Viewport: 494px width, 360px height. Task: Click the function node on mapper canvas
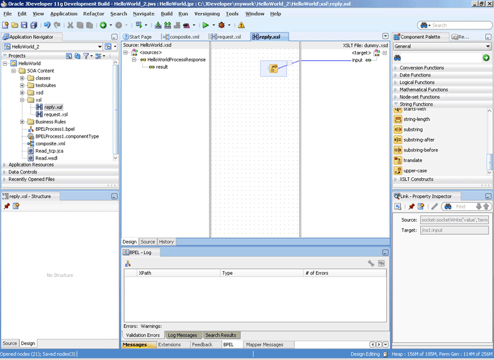point(273,68)
